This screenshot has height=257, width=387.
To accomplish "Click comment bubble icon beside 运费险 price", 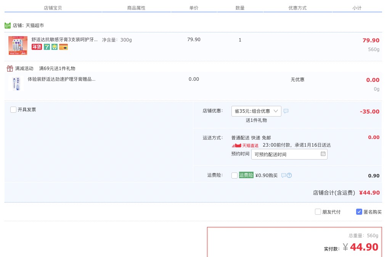I will coord(284,176).
